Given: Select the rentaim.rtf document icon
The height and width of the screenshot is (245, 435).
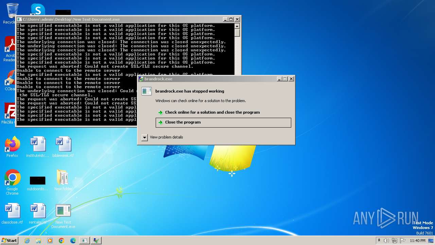Looking at the screenshot, I should (38, 214).
